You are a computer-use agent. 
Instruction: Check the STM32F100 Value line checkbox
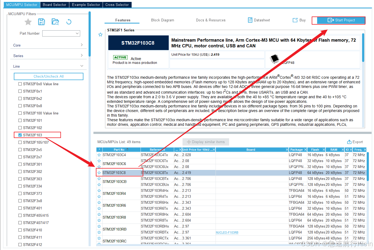point(20,113)
